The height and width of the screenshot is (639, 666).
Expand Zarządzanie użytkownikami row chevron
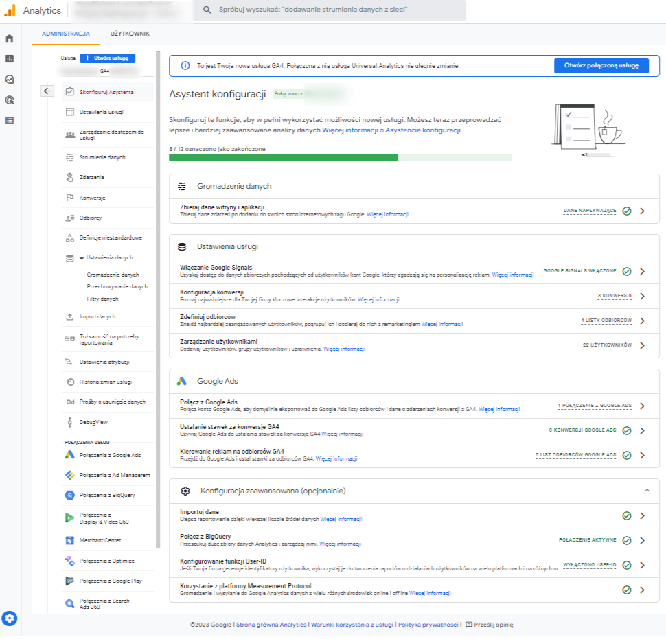click(x=642, y=345)
